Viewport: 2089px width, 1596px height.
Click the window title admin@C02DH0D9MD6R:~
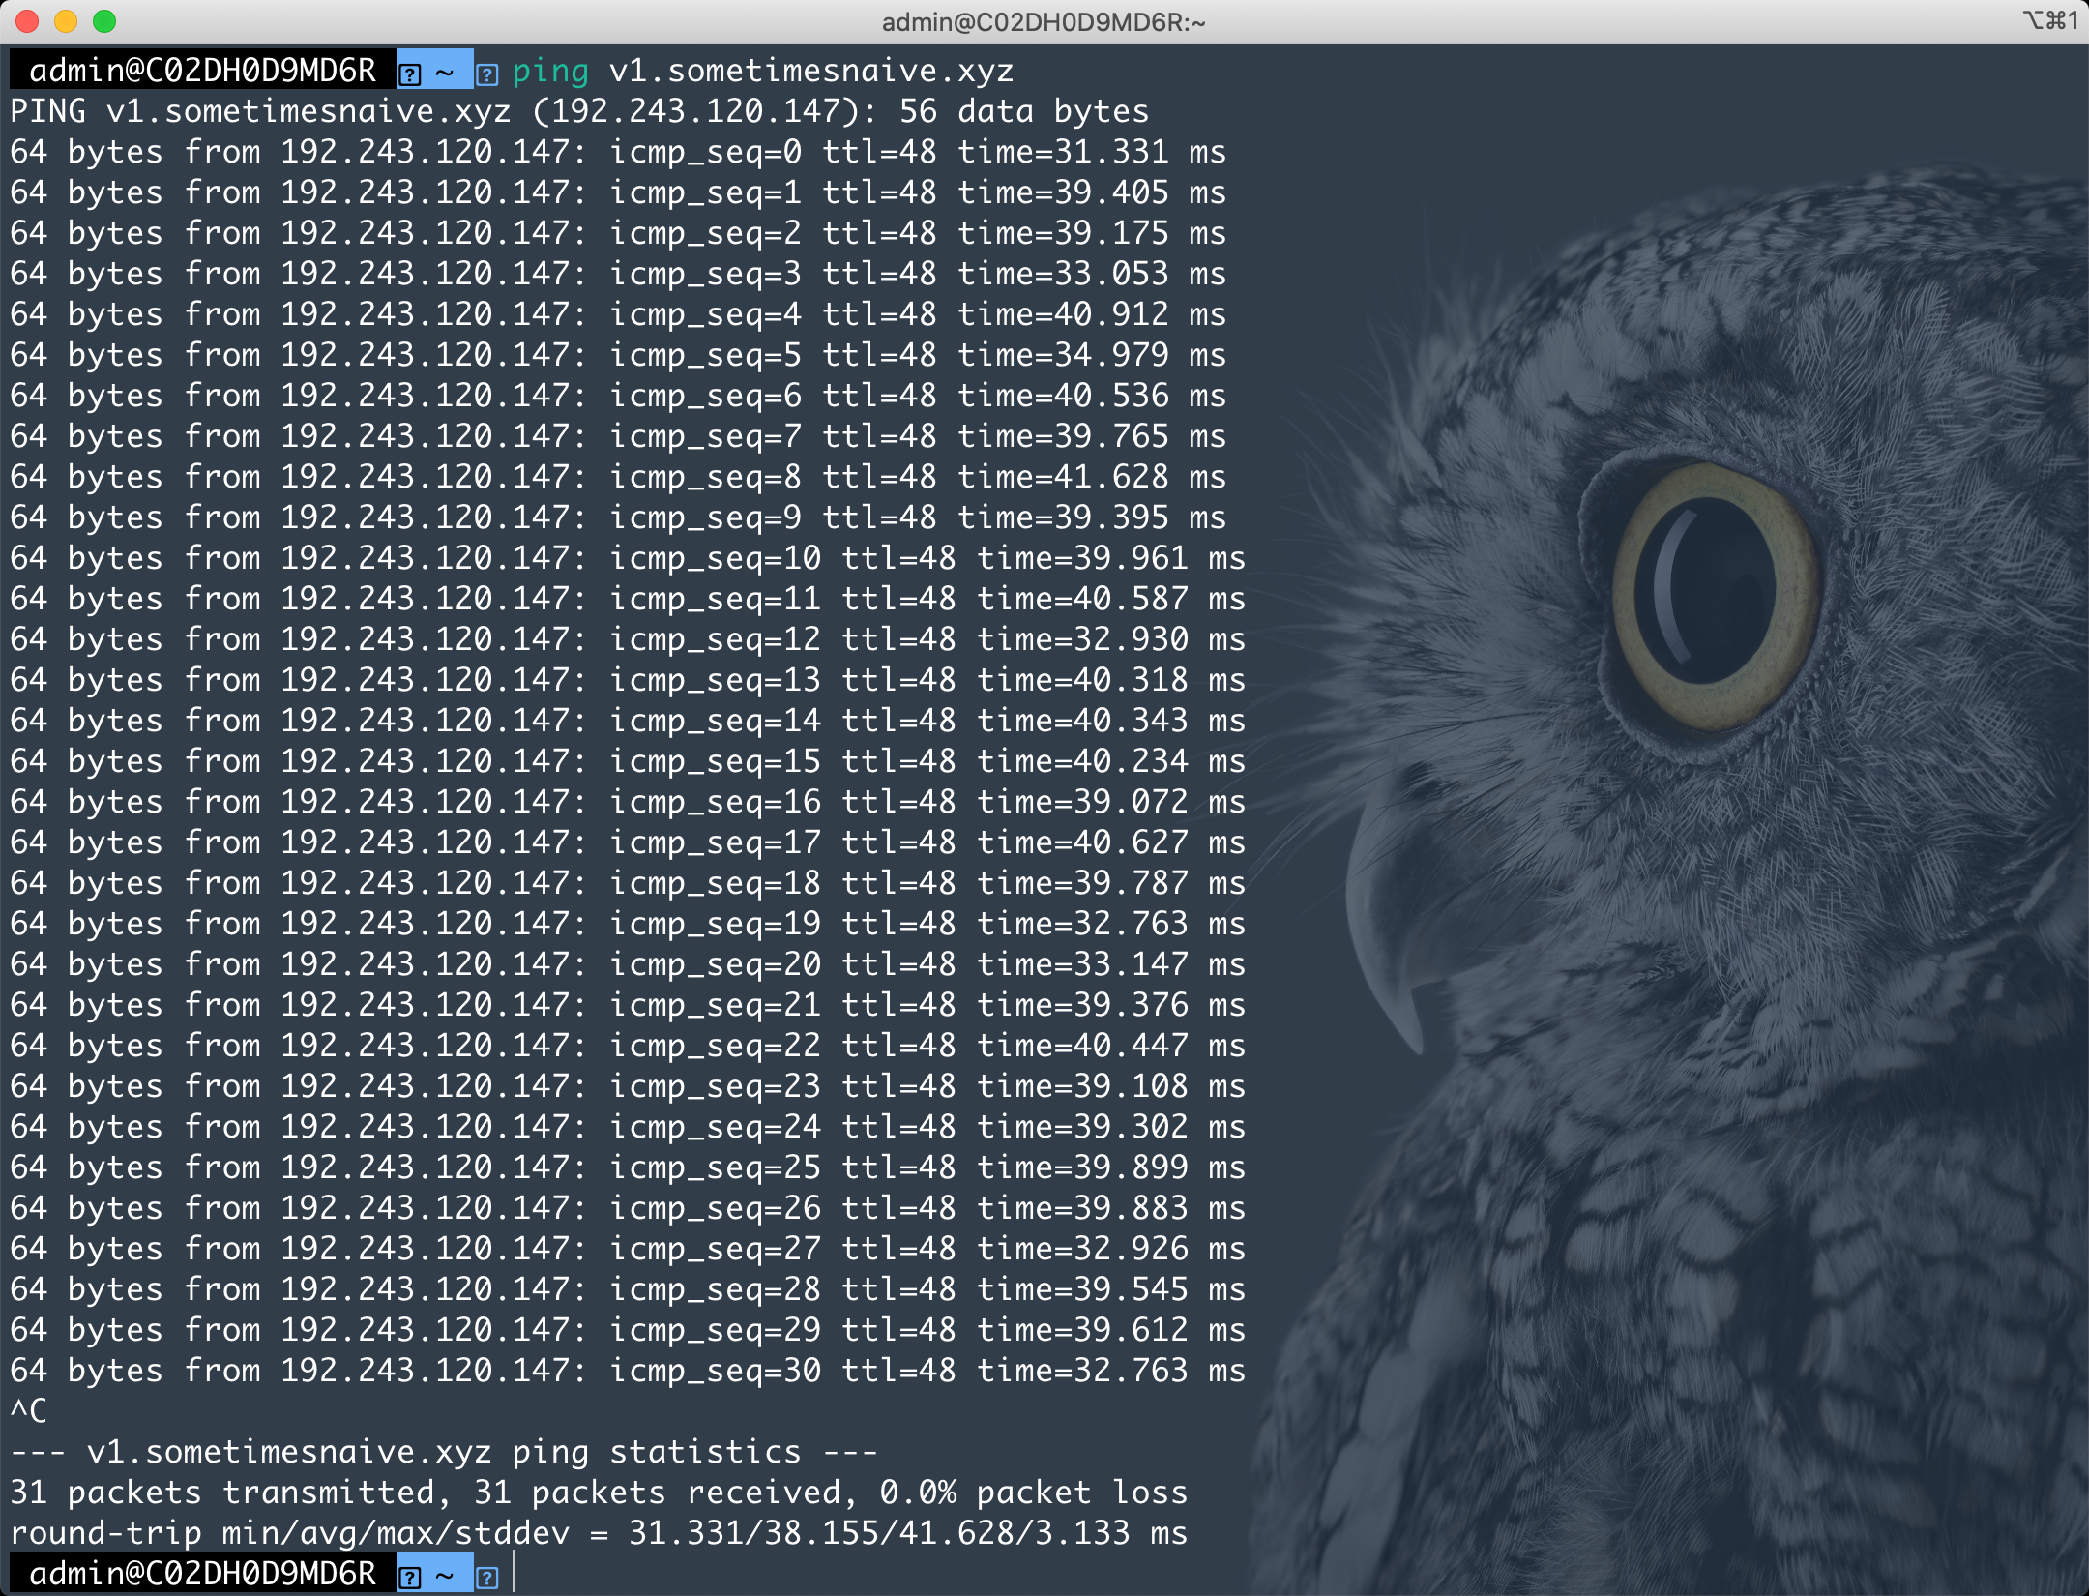1044,21
